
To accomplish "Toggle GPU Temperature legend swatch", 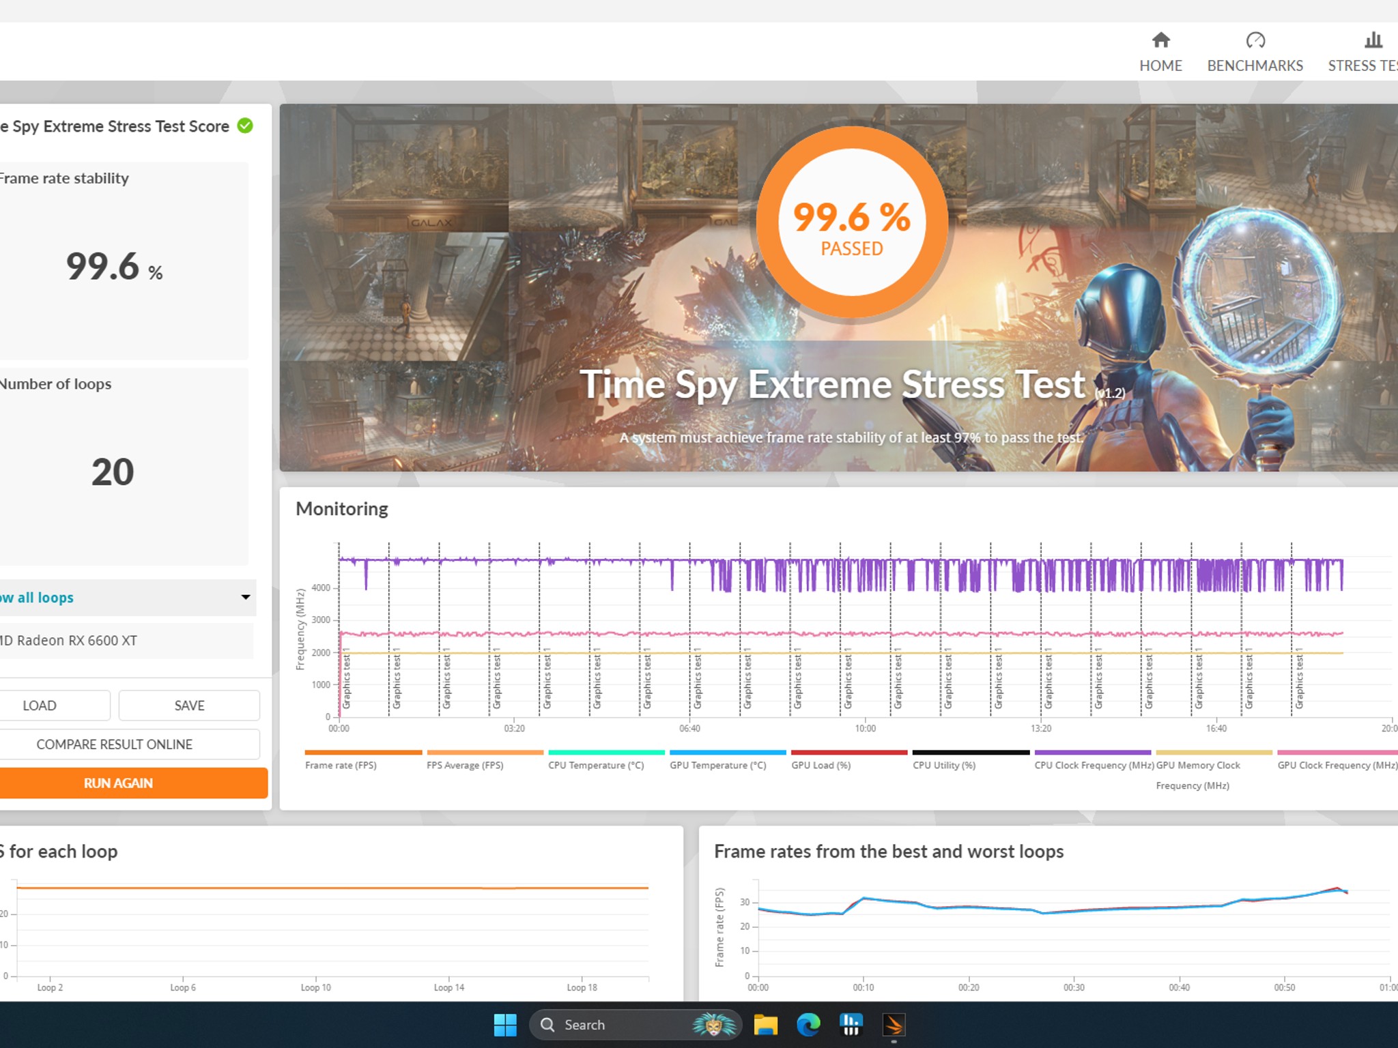I will click(728, 753).
